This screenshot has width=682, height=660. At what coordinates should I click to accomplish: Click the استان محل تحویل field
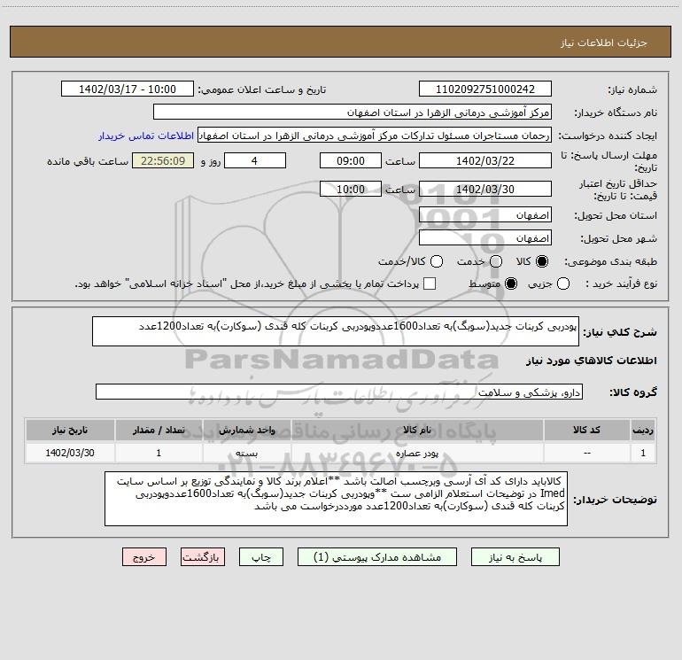[485, 215]
